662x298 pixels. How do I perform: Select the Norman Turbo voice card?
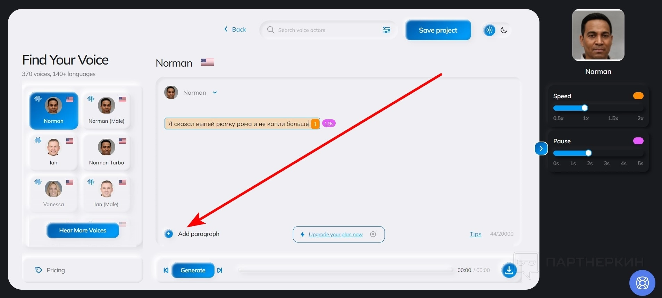(106, 152)
